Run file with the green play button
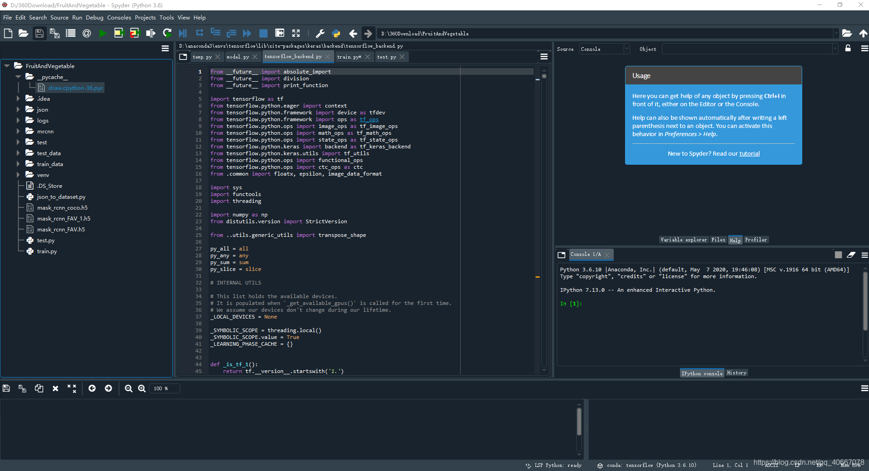This screenshot has width=869, height=471. 103,33
